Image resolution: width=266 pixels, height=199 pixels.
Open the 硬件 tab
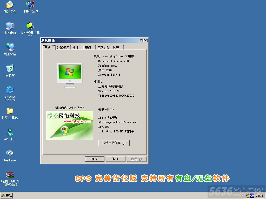[77, 48]
